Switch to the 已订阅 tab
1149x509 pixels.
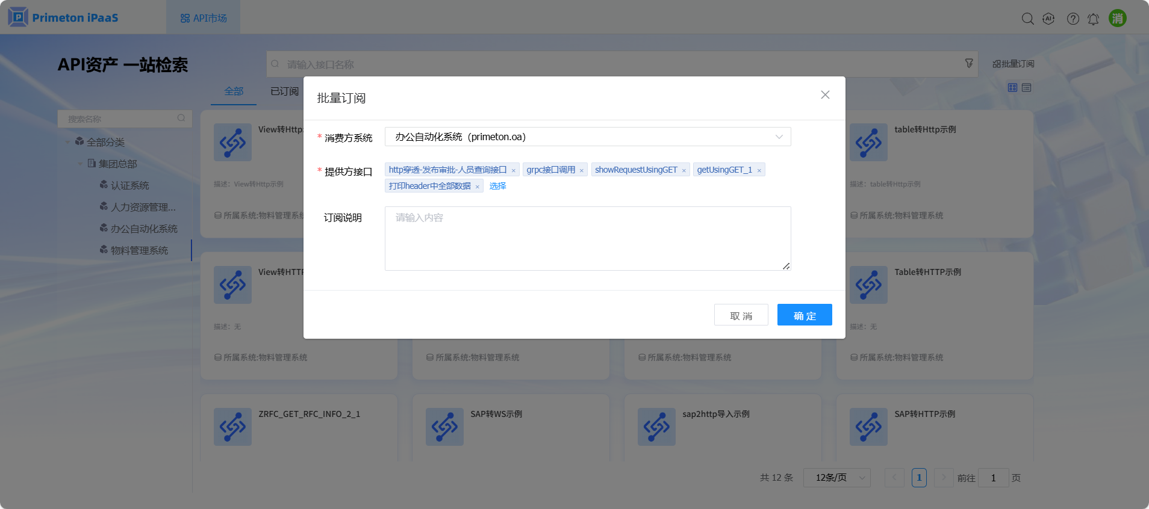tap(284, 91)
